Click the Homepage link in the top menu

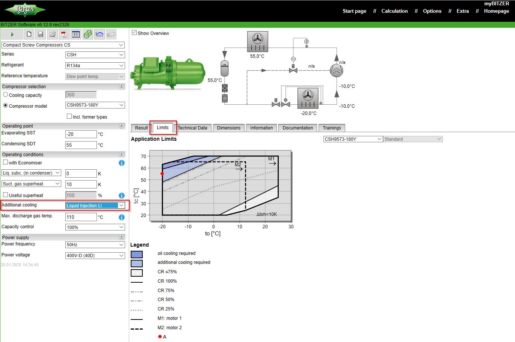pos(497,11)
